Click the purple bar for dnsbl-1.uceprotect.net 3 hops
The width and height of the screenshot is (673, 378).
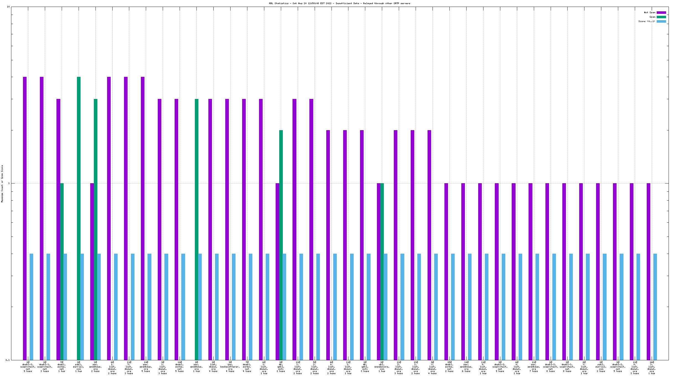click(42, 218)
